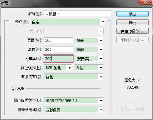Open the 预设 preset dropdown showing 自定
153x120 pixels.
pos(68,22)
